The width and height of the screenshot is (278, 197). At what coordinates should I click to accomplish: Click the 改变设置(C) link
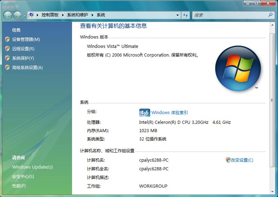click(x=242, y=160)
